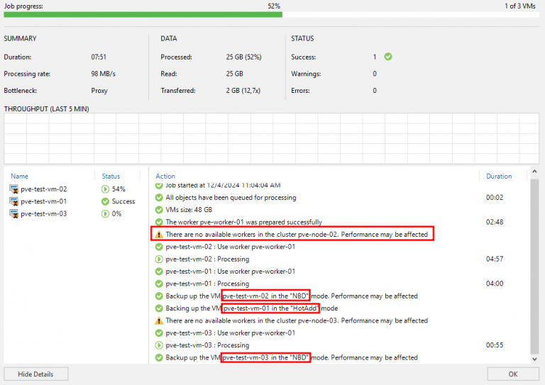
Task: Click the Hide Details button
Action: click(x=35, y=374)
